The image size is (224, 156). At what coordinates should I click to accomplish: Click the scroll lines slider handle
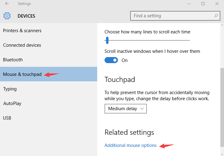pyautogui.click(x=107, y=40)
